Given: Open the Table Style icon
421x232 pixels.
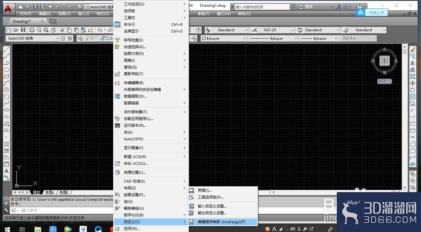Looking at the screenshot, I should coord(300,30).
